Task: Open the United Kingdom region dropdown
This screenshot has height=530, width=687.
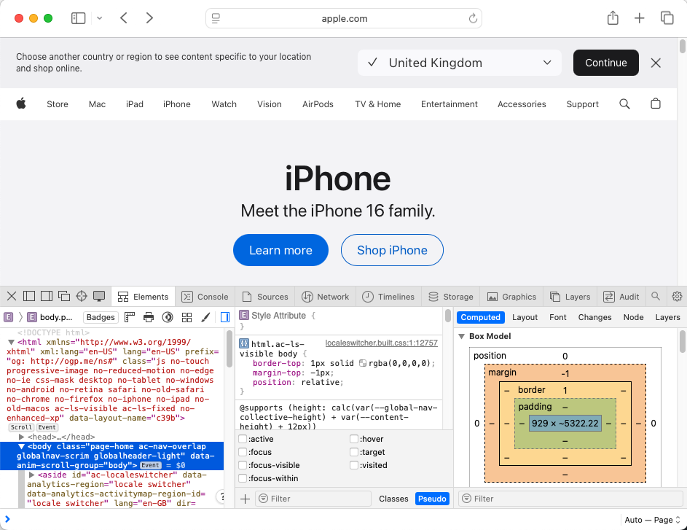Action: coord(459,63)
